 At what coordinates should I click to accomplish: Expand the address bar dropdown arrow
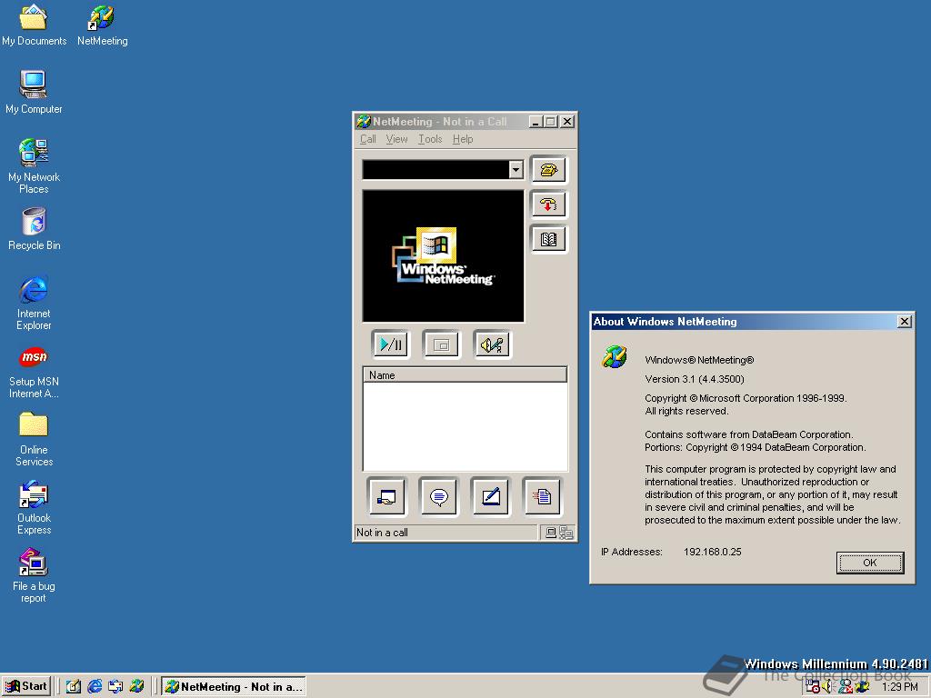tap(516, 170)
